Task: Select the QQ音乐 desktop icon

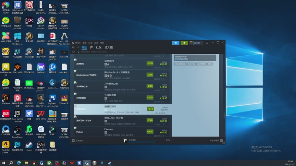Action: coord(6,84)
